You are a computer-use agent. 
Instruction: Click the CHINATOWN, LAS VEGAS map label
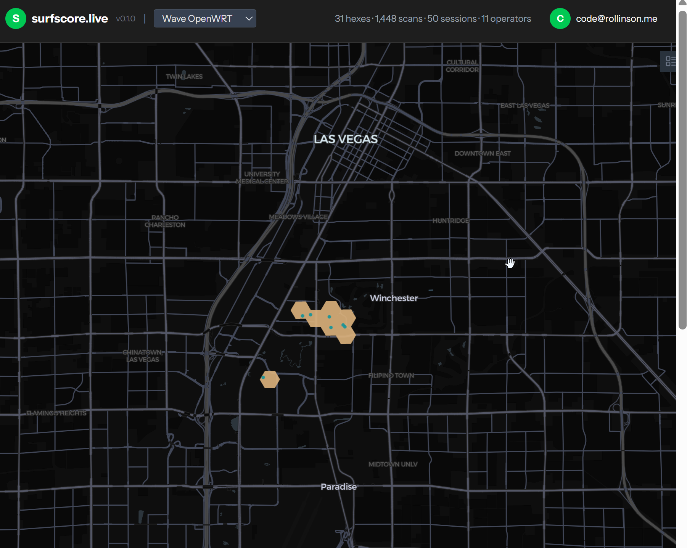143,356
